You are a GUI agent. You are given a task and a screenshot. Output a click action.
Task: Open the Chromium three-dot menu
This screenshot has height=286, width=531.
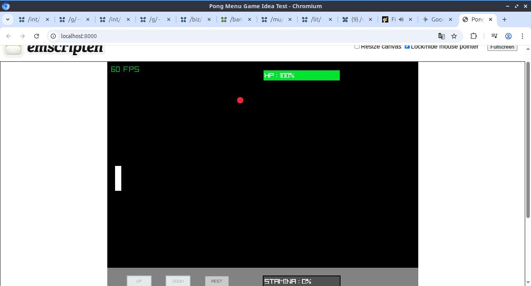[522, 36]
